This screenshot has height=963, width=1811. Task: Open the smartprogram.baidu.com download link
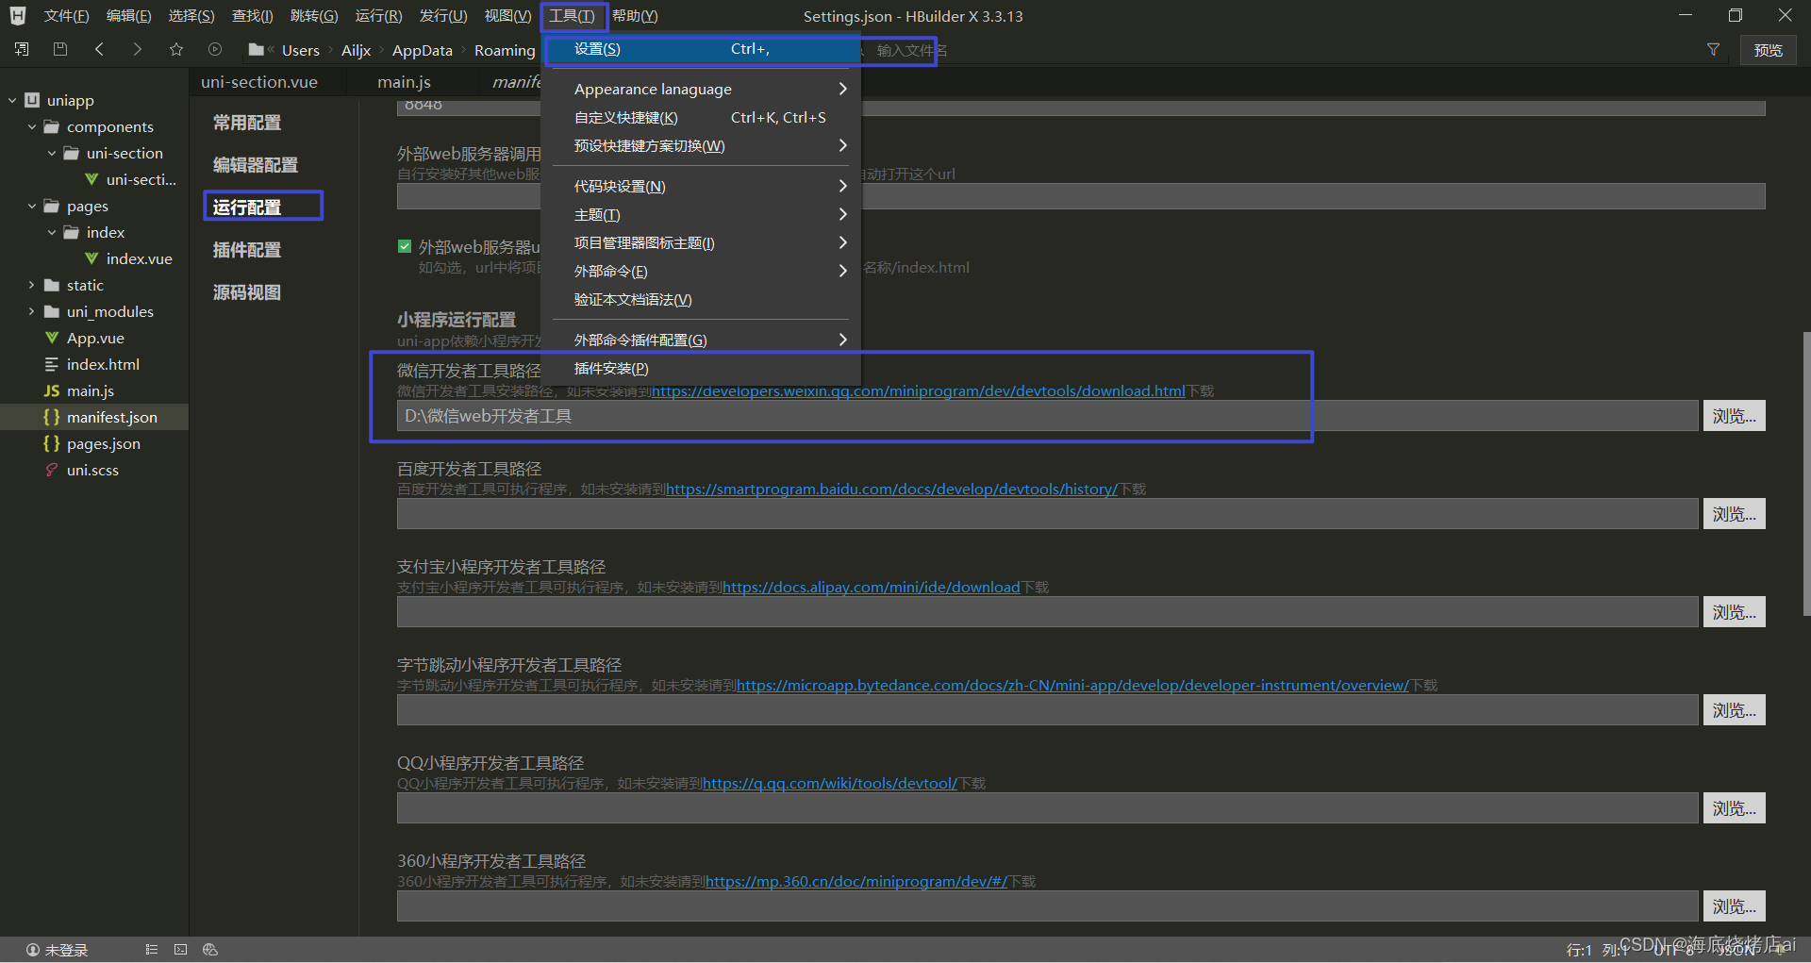coord(891,489)
